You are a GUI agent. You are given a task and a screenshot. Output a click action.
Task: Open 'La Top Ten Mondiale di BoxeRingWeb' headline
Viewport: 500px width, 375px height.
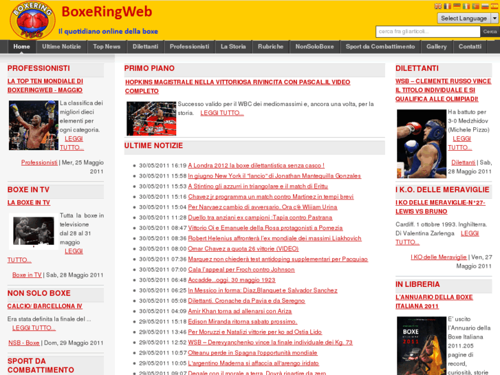click(x=45, y=85)
